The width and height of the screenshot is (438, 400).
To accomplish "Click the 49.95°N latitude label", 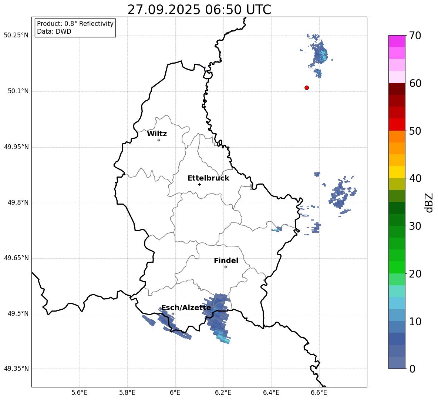I will pos(16,147).
